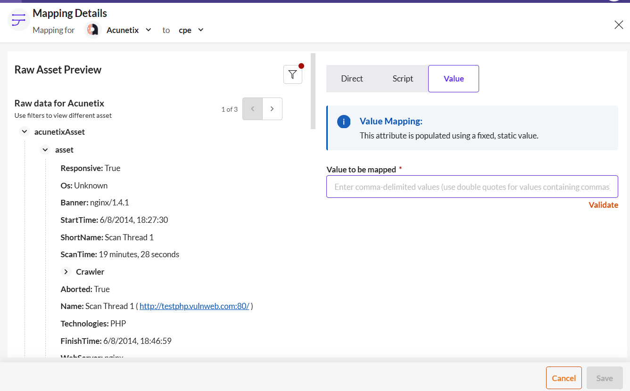Open the testphp.vulnweb.com link
630x391 pixels.
coord(194,306)
